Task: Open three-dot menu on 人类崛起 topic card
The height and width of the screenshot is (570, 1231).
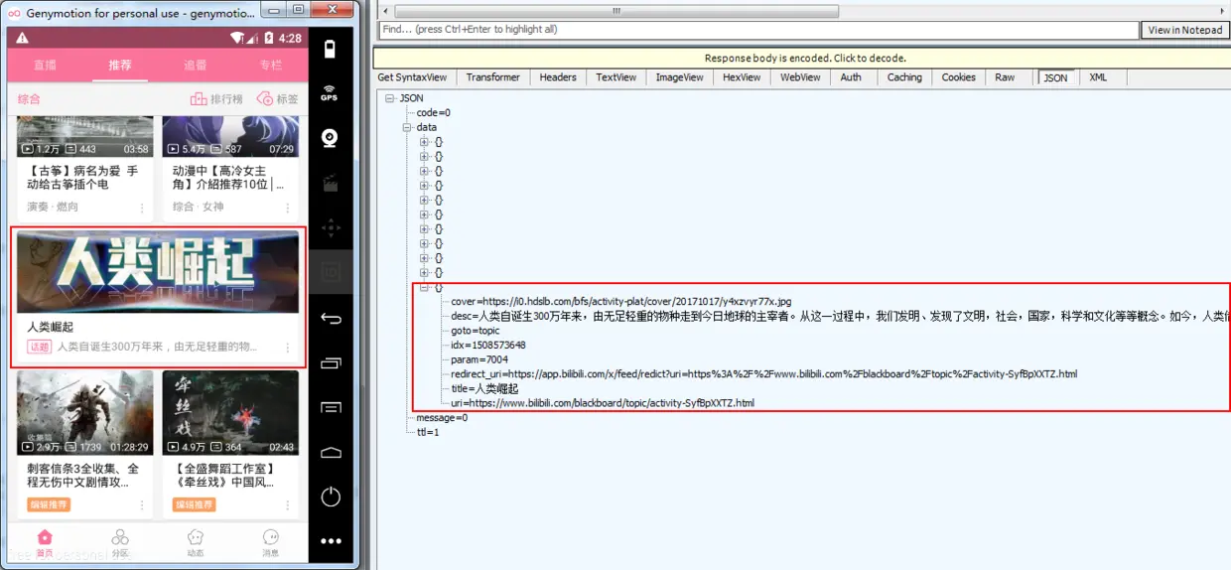Action: click(x=288, y=348)
